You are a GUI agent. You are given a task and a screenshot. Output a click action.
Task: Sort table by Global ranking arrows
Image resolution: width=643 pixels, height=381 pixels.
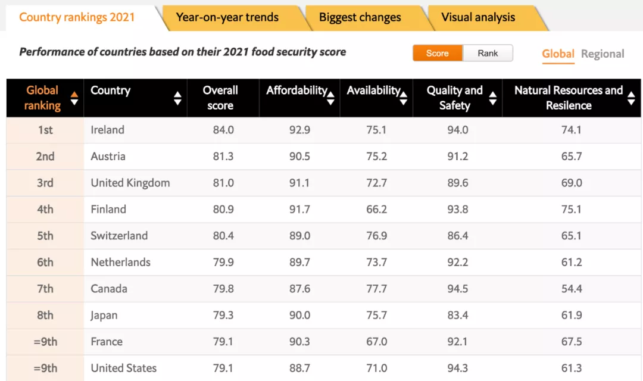pyautogui.click(x=74, y=98)
